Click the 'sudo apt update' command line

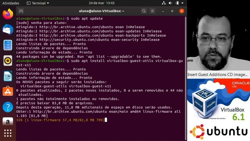(59, 18)
